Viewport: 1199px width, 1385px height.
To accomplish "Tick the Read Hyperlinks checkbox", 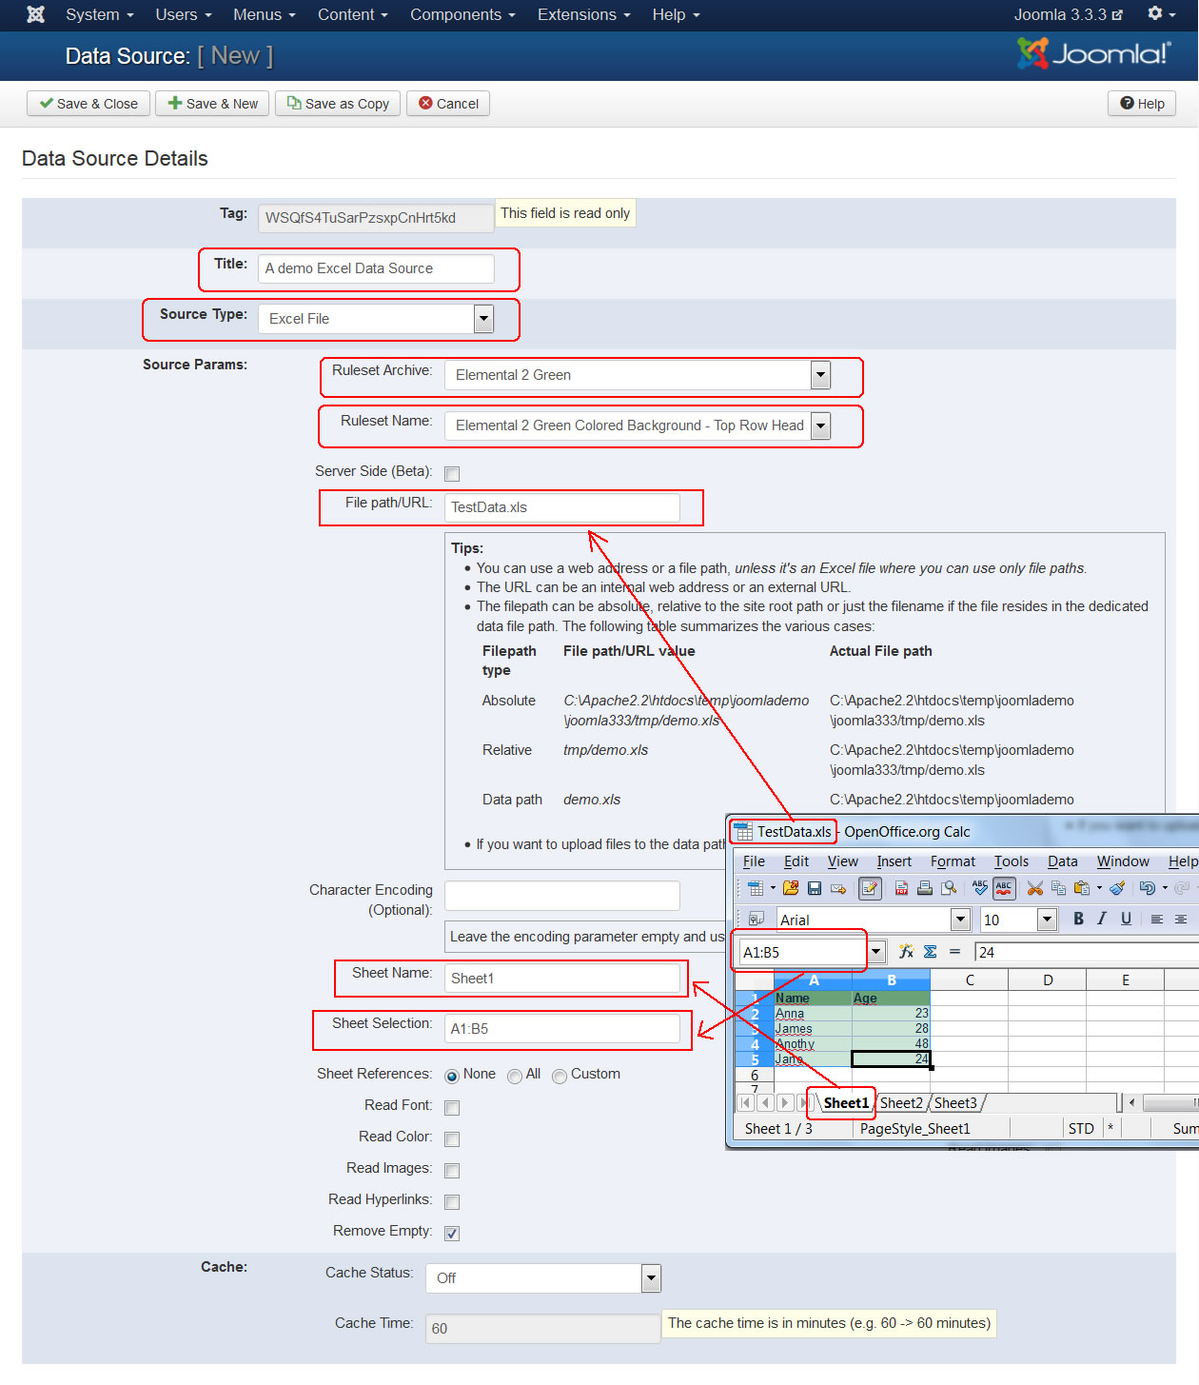I will [x=452, y=1202].
